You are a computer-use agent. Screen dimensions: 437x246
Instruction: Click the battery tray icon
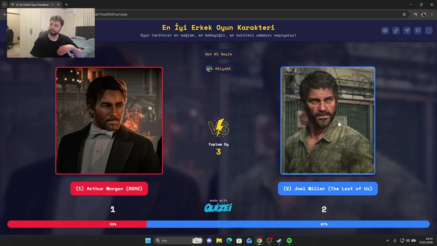click(413, 241)
